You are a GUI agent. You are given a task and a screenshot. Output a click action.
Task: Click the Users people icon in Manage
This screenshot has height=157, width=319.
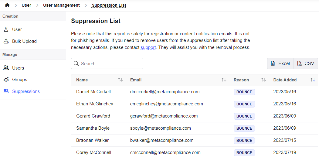point(6,68)
